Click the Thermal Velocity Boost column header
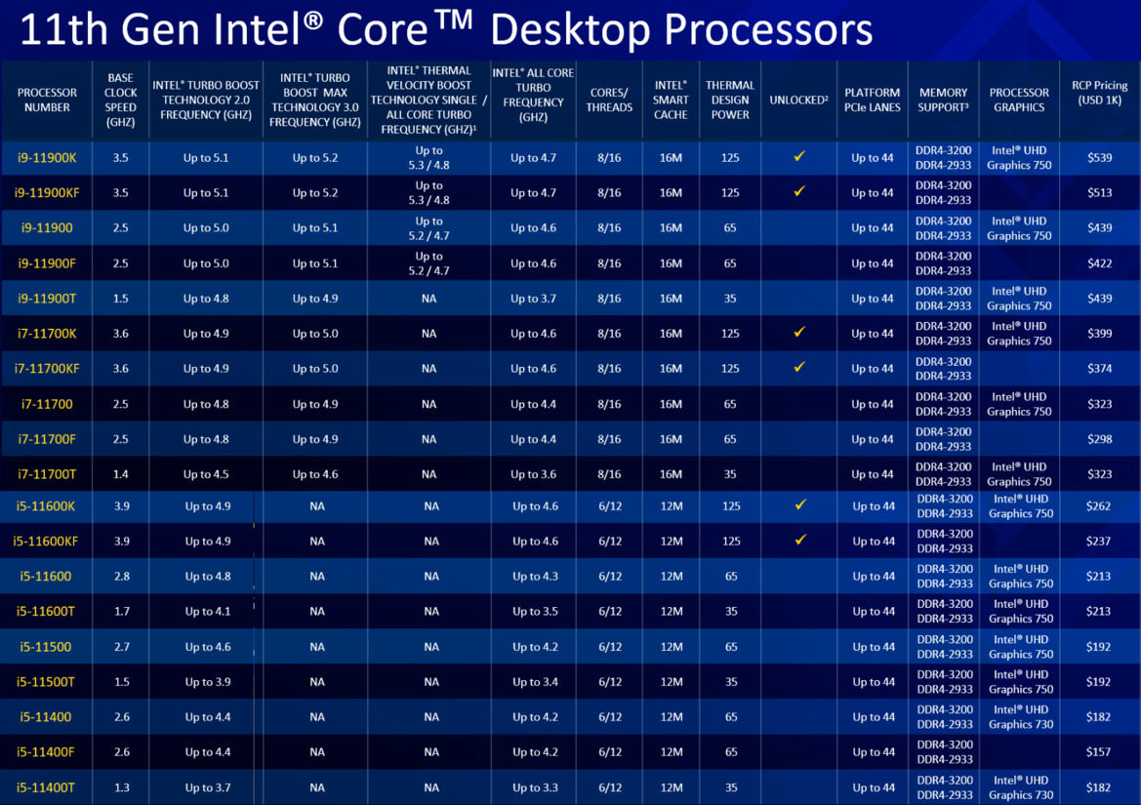Image resolution: width=1141 pixels, height=805 pixels. (428, 100)
